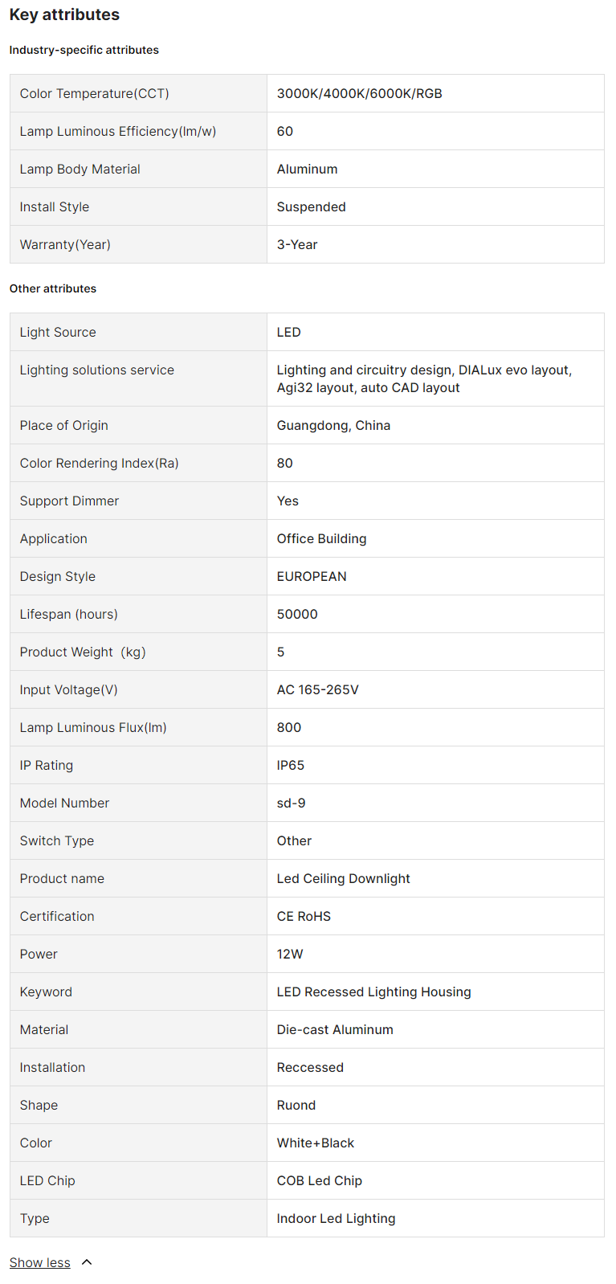Click the Color Temperature(CCT) label cell

click(x=95, y=93)
